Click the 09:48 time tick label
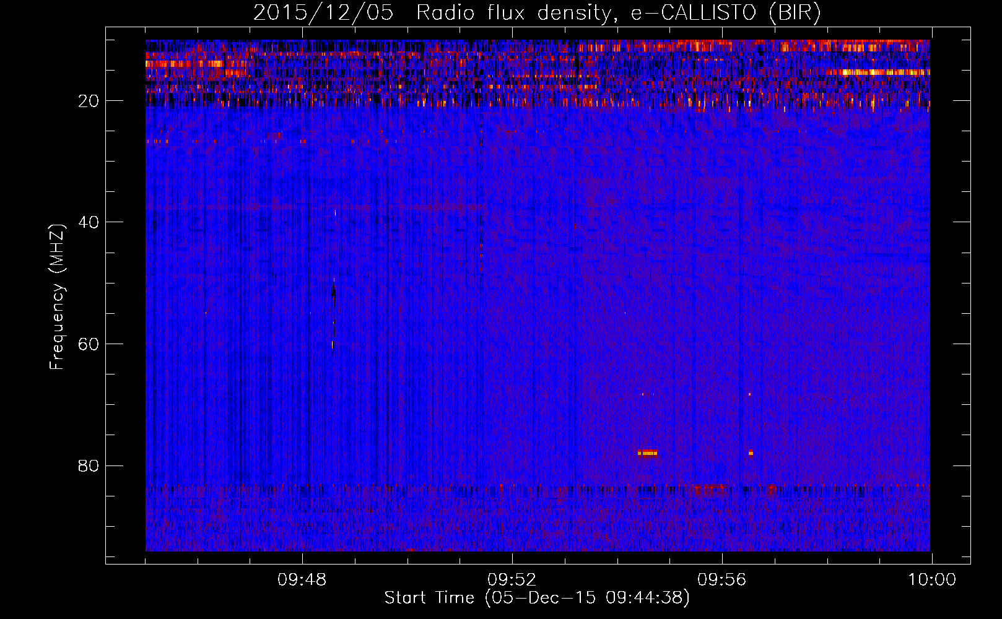Screen dimensions: 1002x619 302,580
